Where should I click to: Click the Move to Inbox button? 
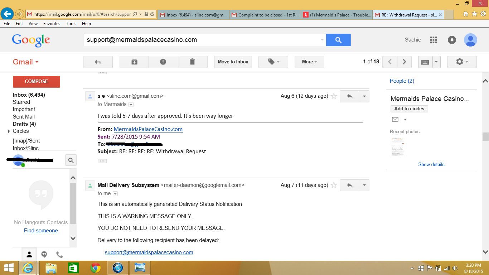(233, 62)
